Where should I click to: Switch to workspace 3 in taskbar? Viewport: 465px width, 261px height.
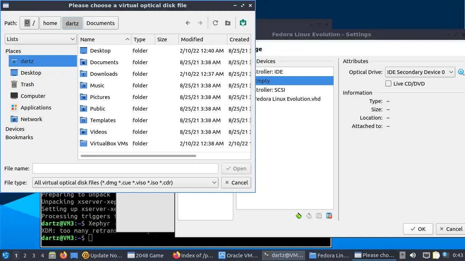point(33,255)
